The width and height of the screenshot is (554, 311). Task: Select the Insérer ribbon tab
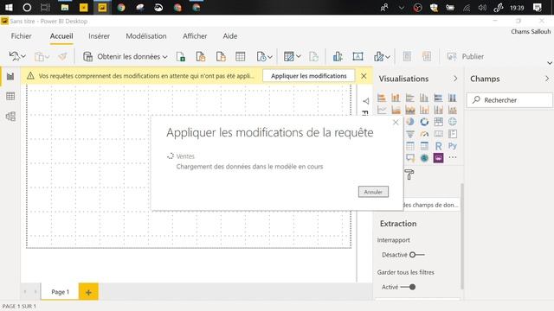click(99, 36)
